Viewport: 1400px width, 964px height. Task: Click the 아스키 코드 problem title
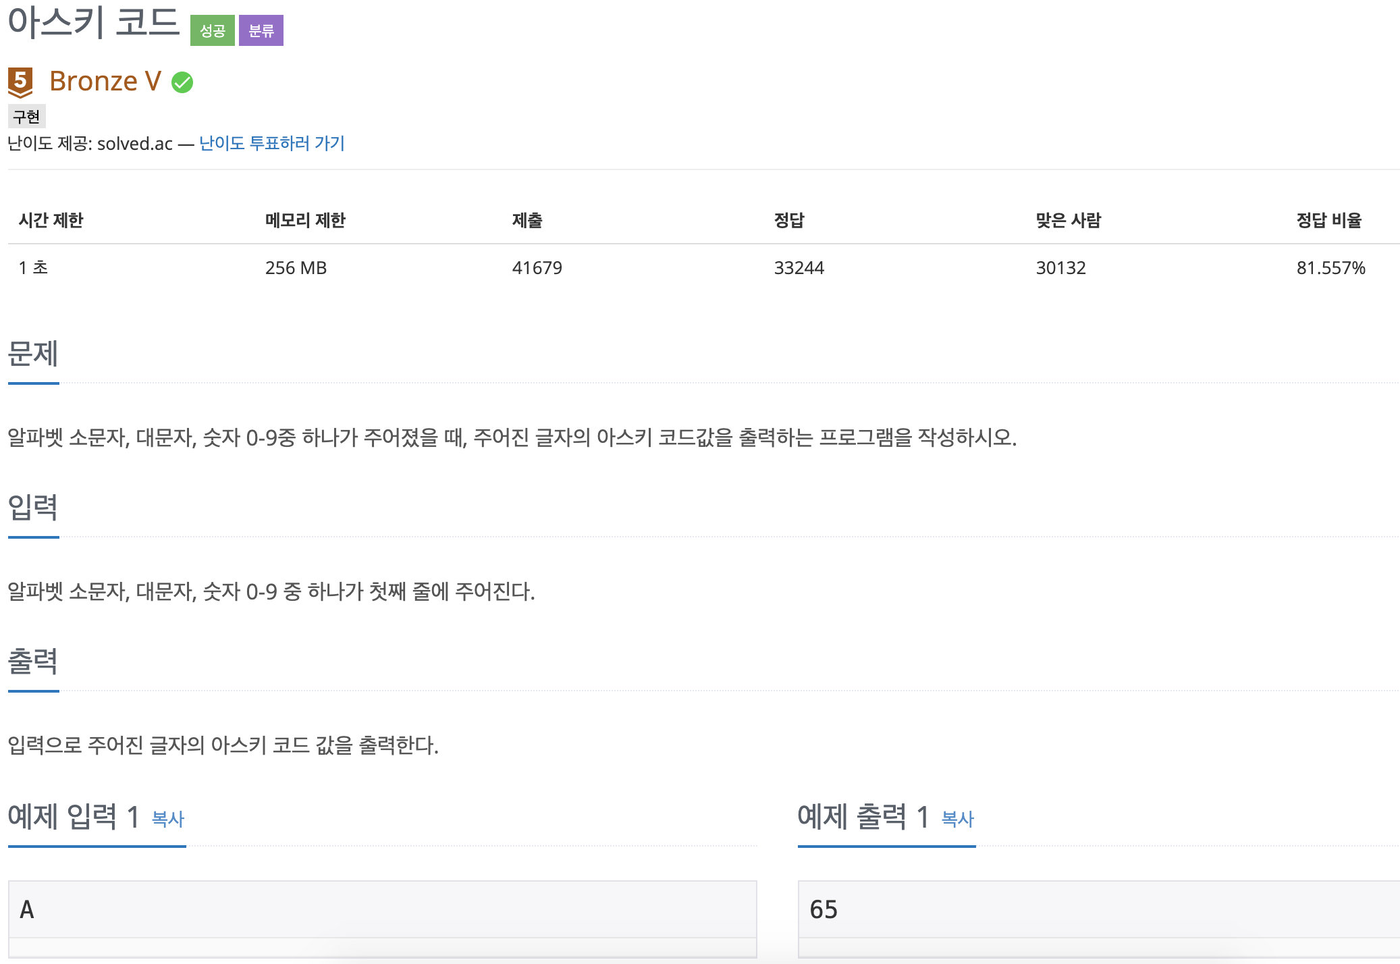[x=94, y=22]
